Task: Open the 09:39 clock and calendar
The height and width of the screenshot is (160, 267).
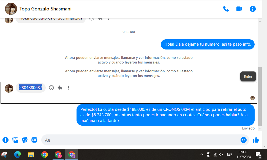Action: [x=244, y=155]
